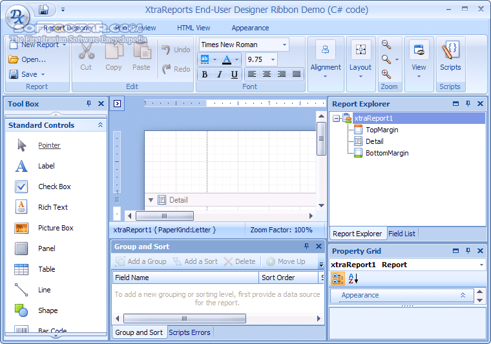This screenshot has height=344, width=491.
Task: Open the font name dropdown
Action: (284, 45)
